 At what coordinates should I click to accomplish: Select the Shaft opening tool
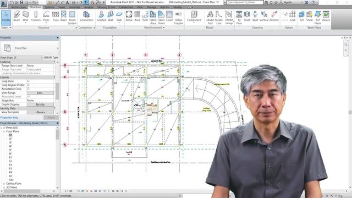pyautogui.click(x=247, y=16)
